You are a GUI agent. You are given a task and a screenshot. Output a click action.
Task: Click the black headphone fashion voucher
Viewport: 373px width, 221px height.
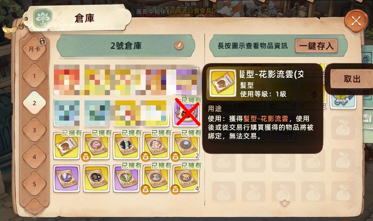[x=96, y=178]
